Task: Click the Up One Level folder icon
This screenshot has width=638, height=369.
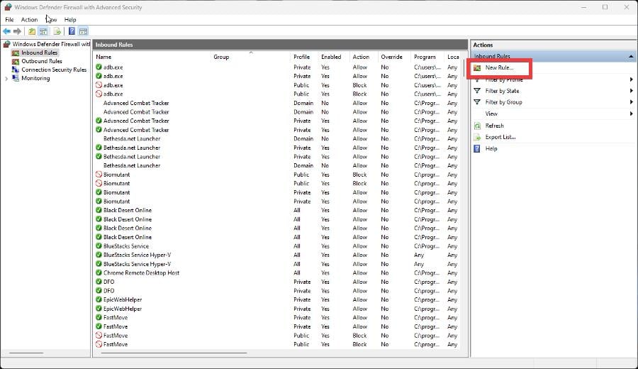Action: coord(32,31)
